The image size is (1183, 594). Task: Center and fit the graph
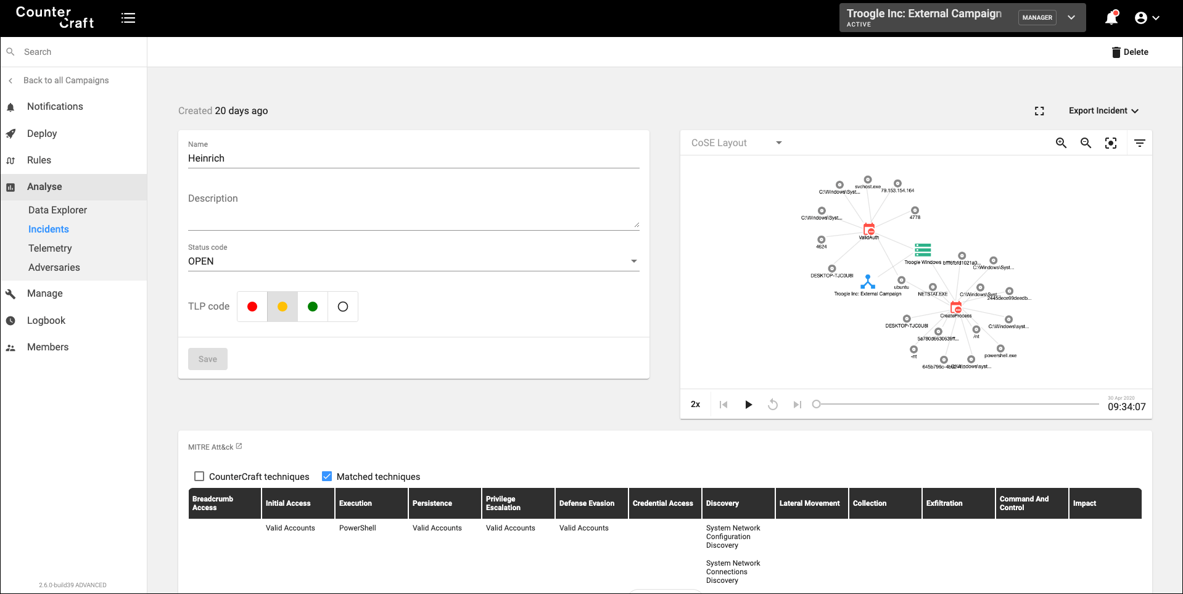tap(1111, 143)
